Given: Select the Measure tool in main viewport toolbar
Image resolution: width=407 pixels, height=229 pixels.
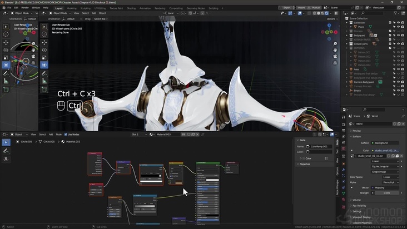Looking at the screenshot, I should point(44,81).
